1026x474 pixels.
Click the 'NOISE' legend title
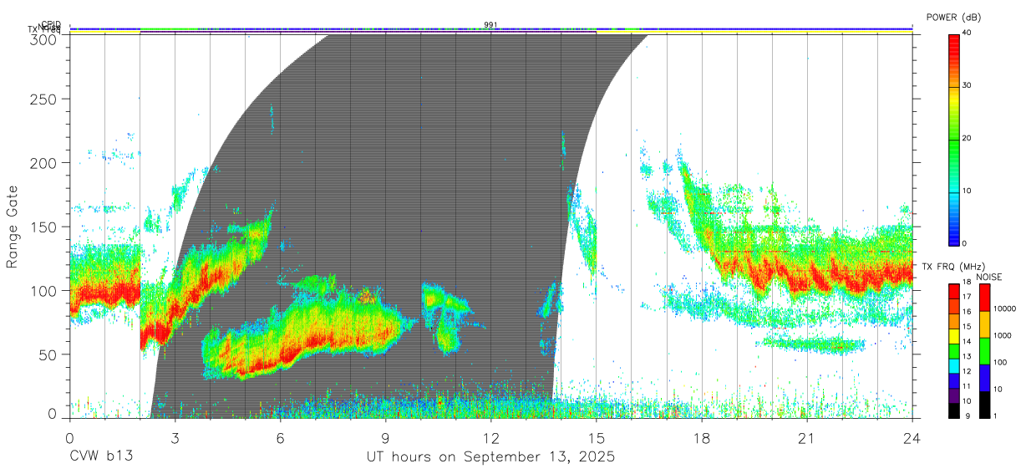[x=991, y=277]
